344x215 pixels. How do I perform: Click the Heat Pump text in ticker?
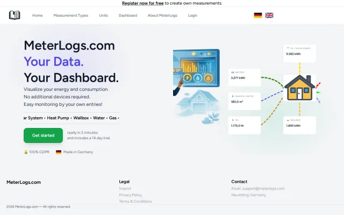pos(58,118)
